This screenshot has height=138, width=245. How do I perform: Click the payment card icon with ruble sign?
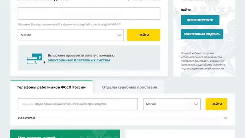pyautogui.click(x=34, y=59)
